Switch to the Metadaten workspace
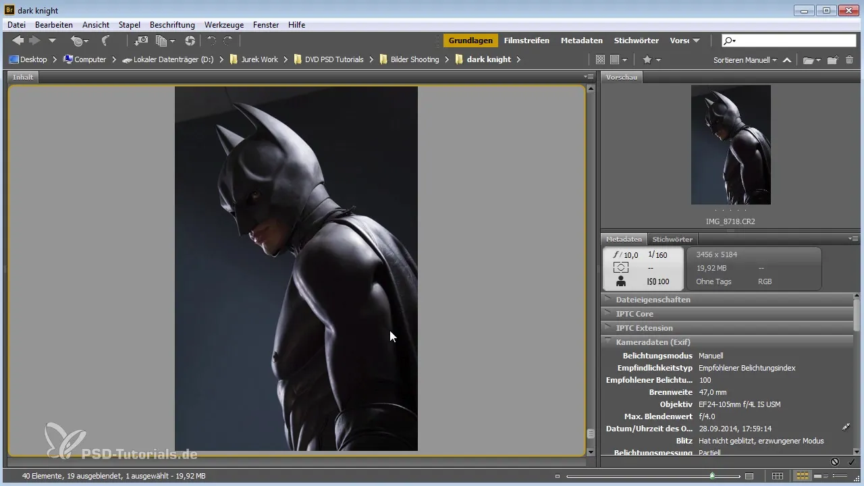The image size is (864, 486). pyautogui.click(x=581, y=40)
